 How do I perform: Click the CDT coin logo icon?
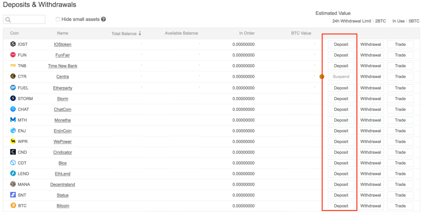[13, 163]
